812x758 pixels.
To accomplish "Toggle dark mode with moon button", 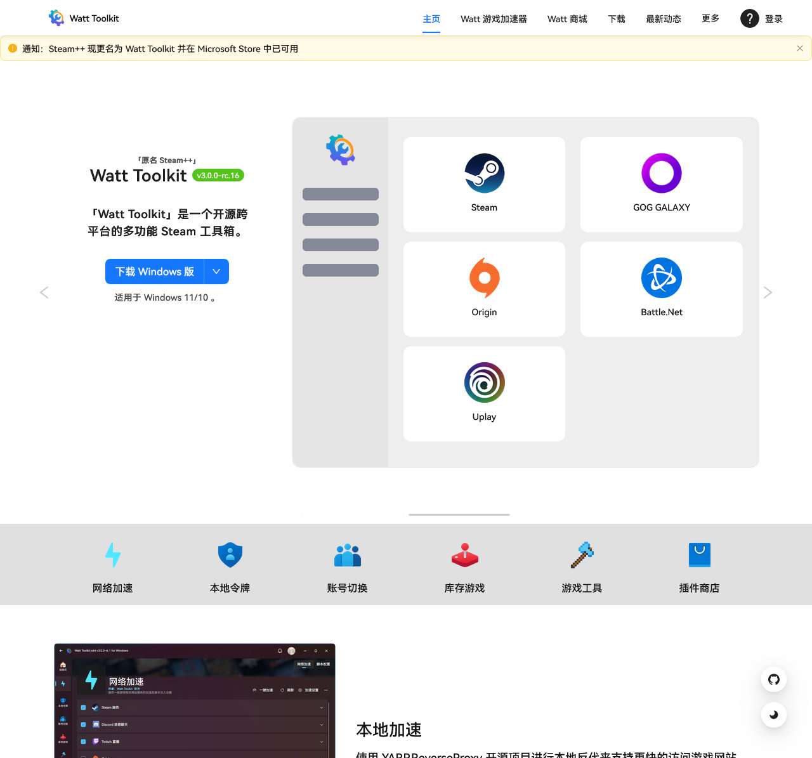I will click(x=774, y=715).
